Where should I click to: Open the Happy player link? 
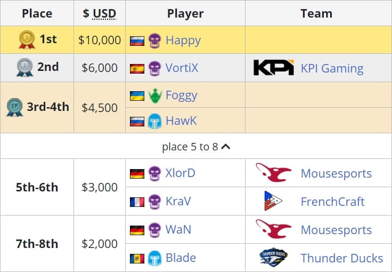pos(183,41)
